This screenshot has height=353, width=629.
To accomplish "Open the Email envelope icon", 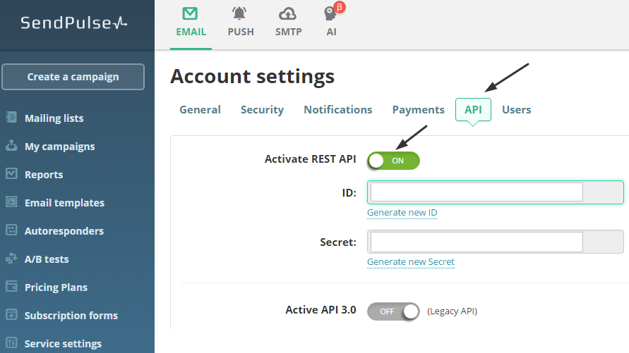I will click(x=191, y=13).
